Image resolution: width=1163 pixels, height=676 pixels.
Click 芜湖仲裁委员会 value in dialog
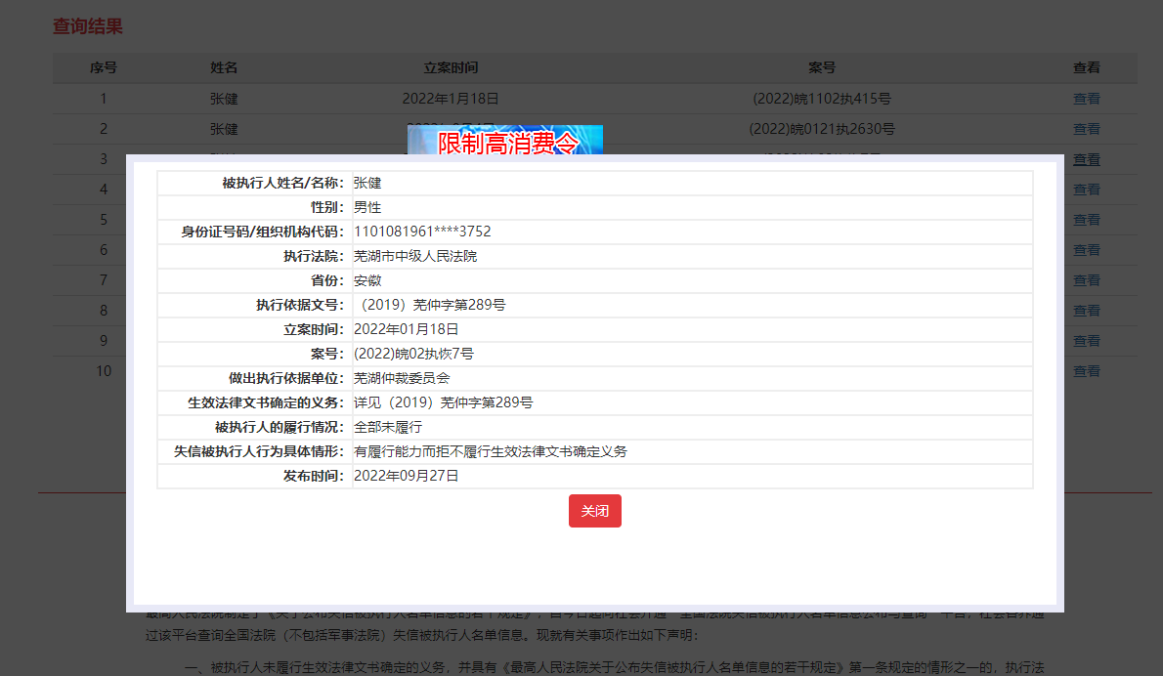tap(402, 378)
